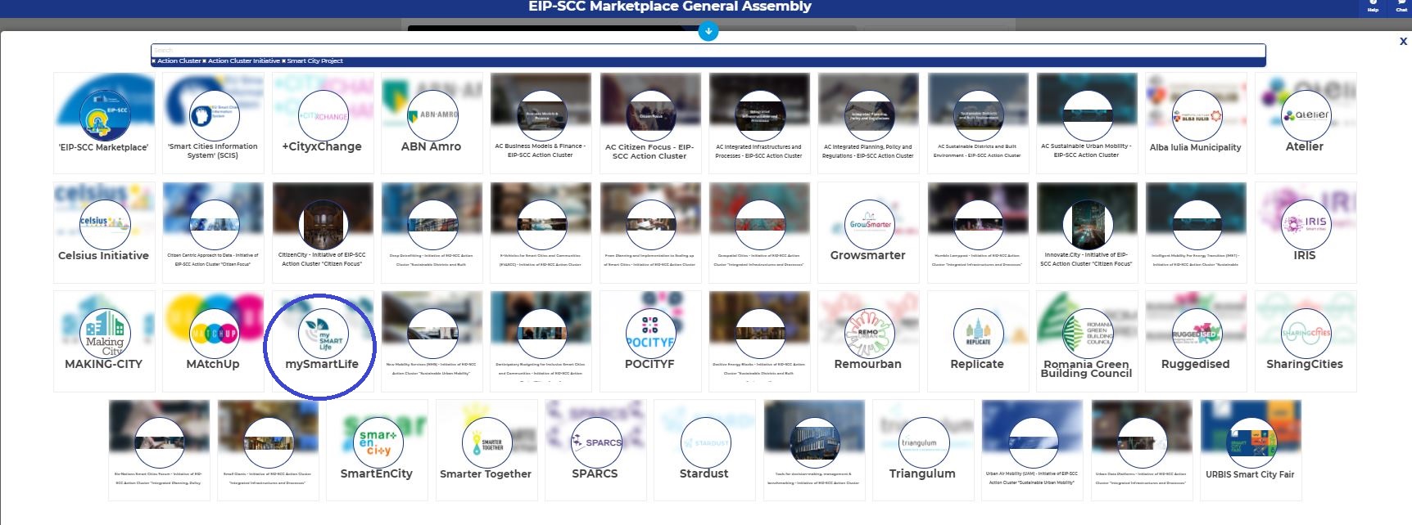Open the MAtchUp project card
1412x525 pixels.
tap(213, 341)
